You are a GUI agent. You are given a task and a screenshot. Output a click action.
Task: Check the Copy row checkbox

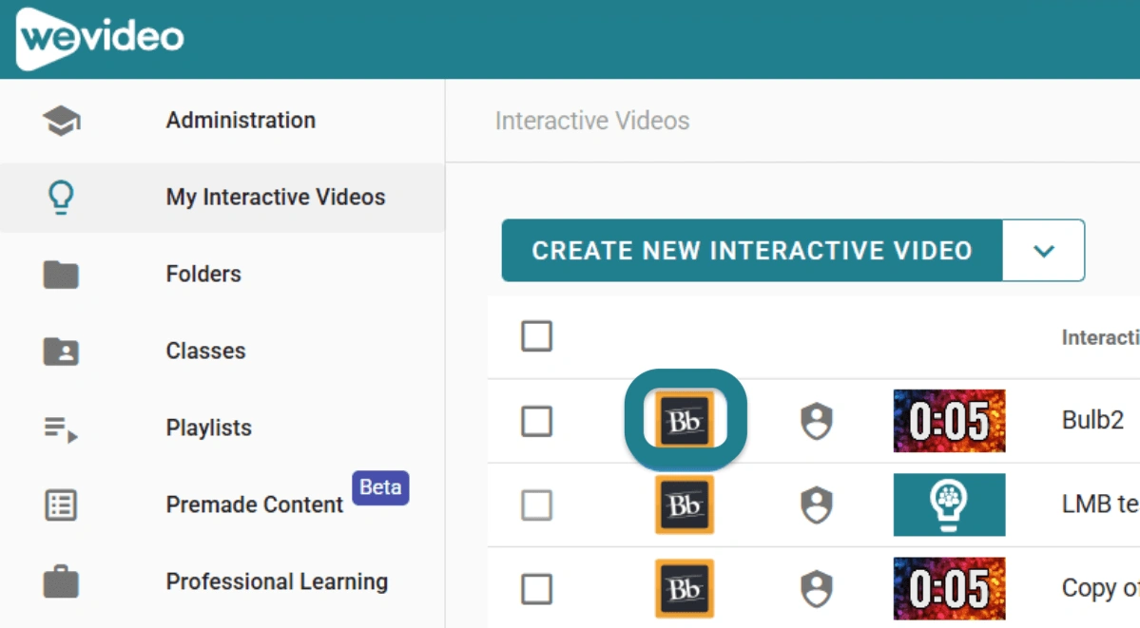tap(536, 589)
